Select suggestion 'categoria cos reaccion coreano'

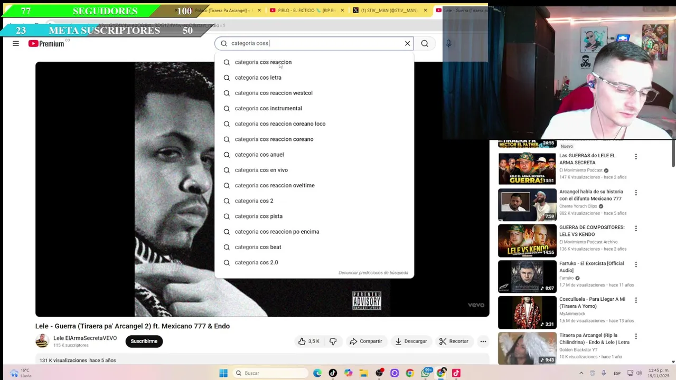(x=314, y=139)
